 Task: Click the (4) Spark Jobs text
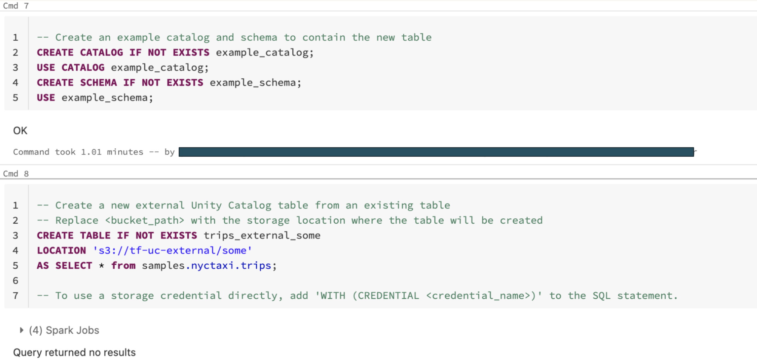pyautogui.click(x=64, y=330)
